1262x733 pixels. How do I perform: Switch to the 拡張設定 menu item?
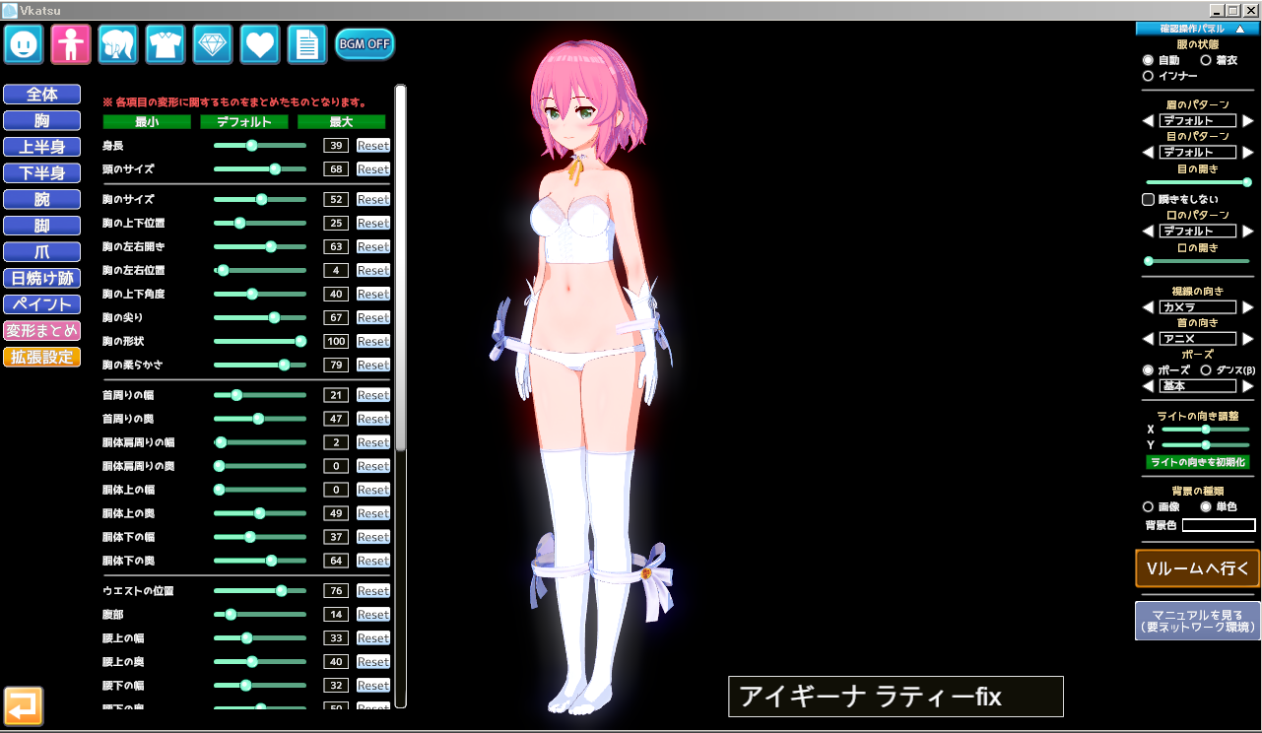pyautogui.click(x=41, y=357)
